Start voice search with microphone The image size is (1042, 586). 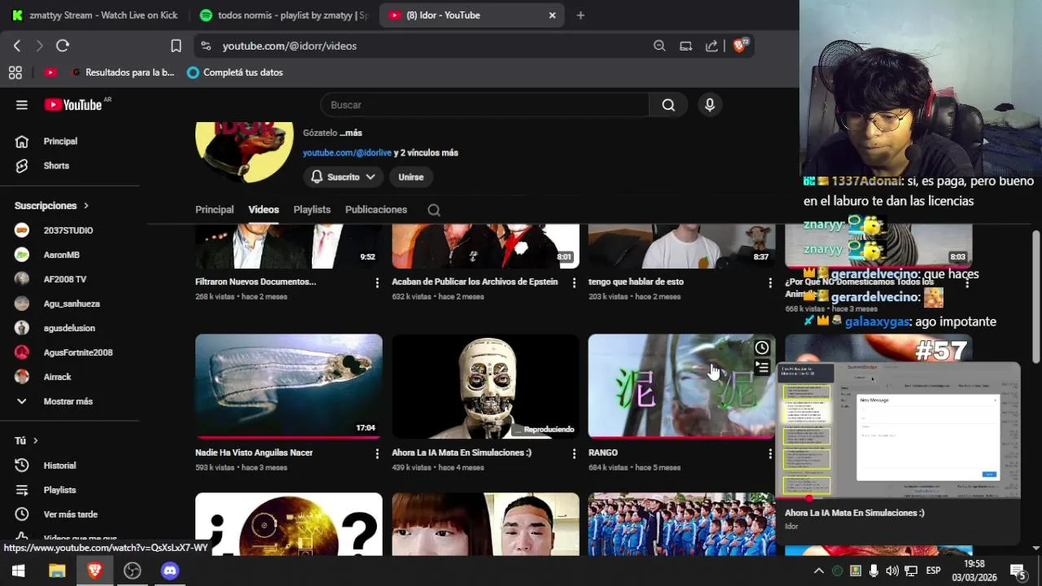[x=710, y=104]
